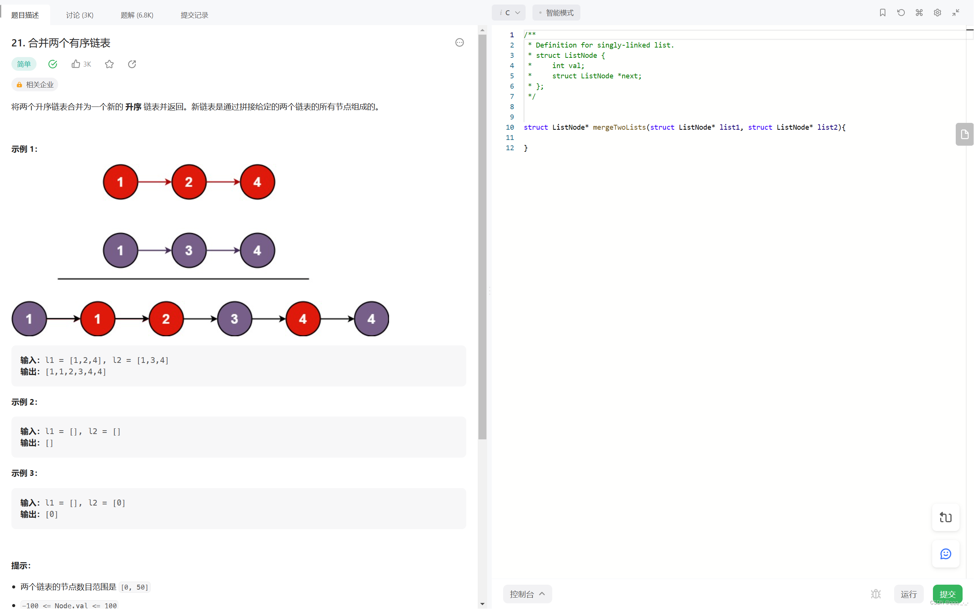View the 提交记录 tab

pyautogui.click(x=194, y=15)
